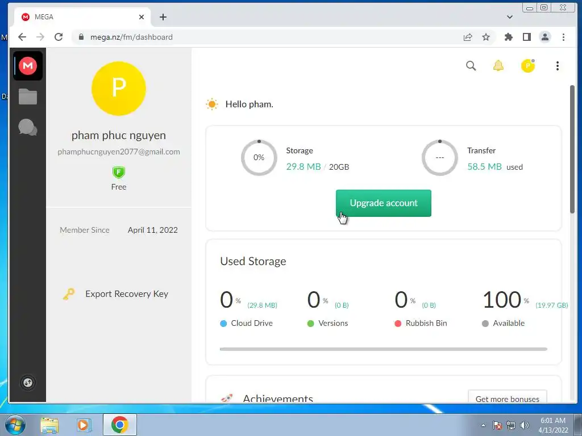Click the 58.5 MB transfer used value

click(484, 167)
